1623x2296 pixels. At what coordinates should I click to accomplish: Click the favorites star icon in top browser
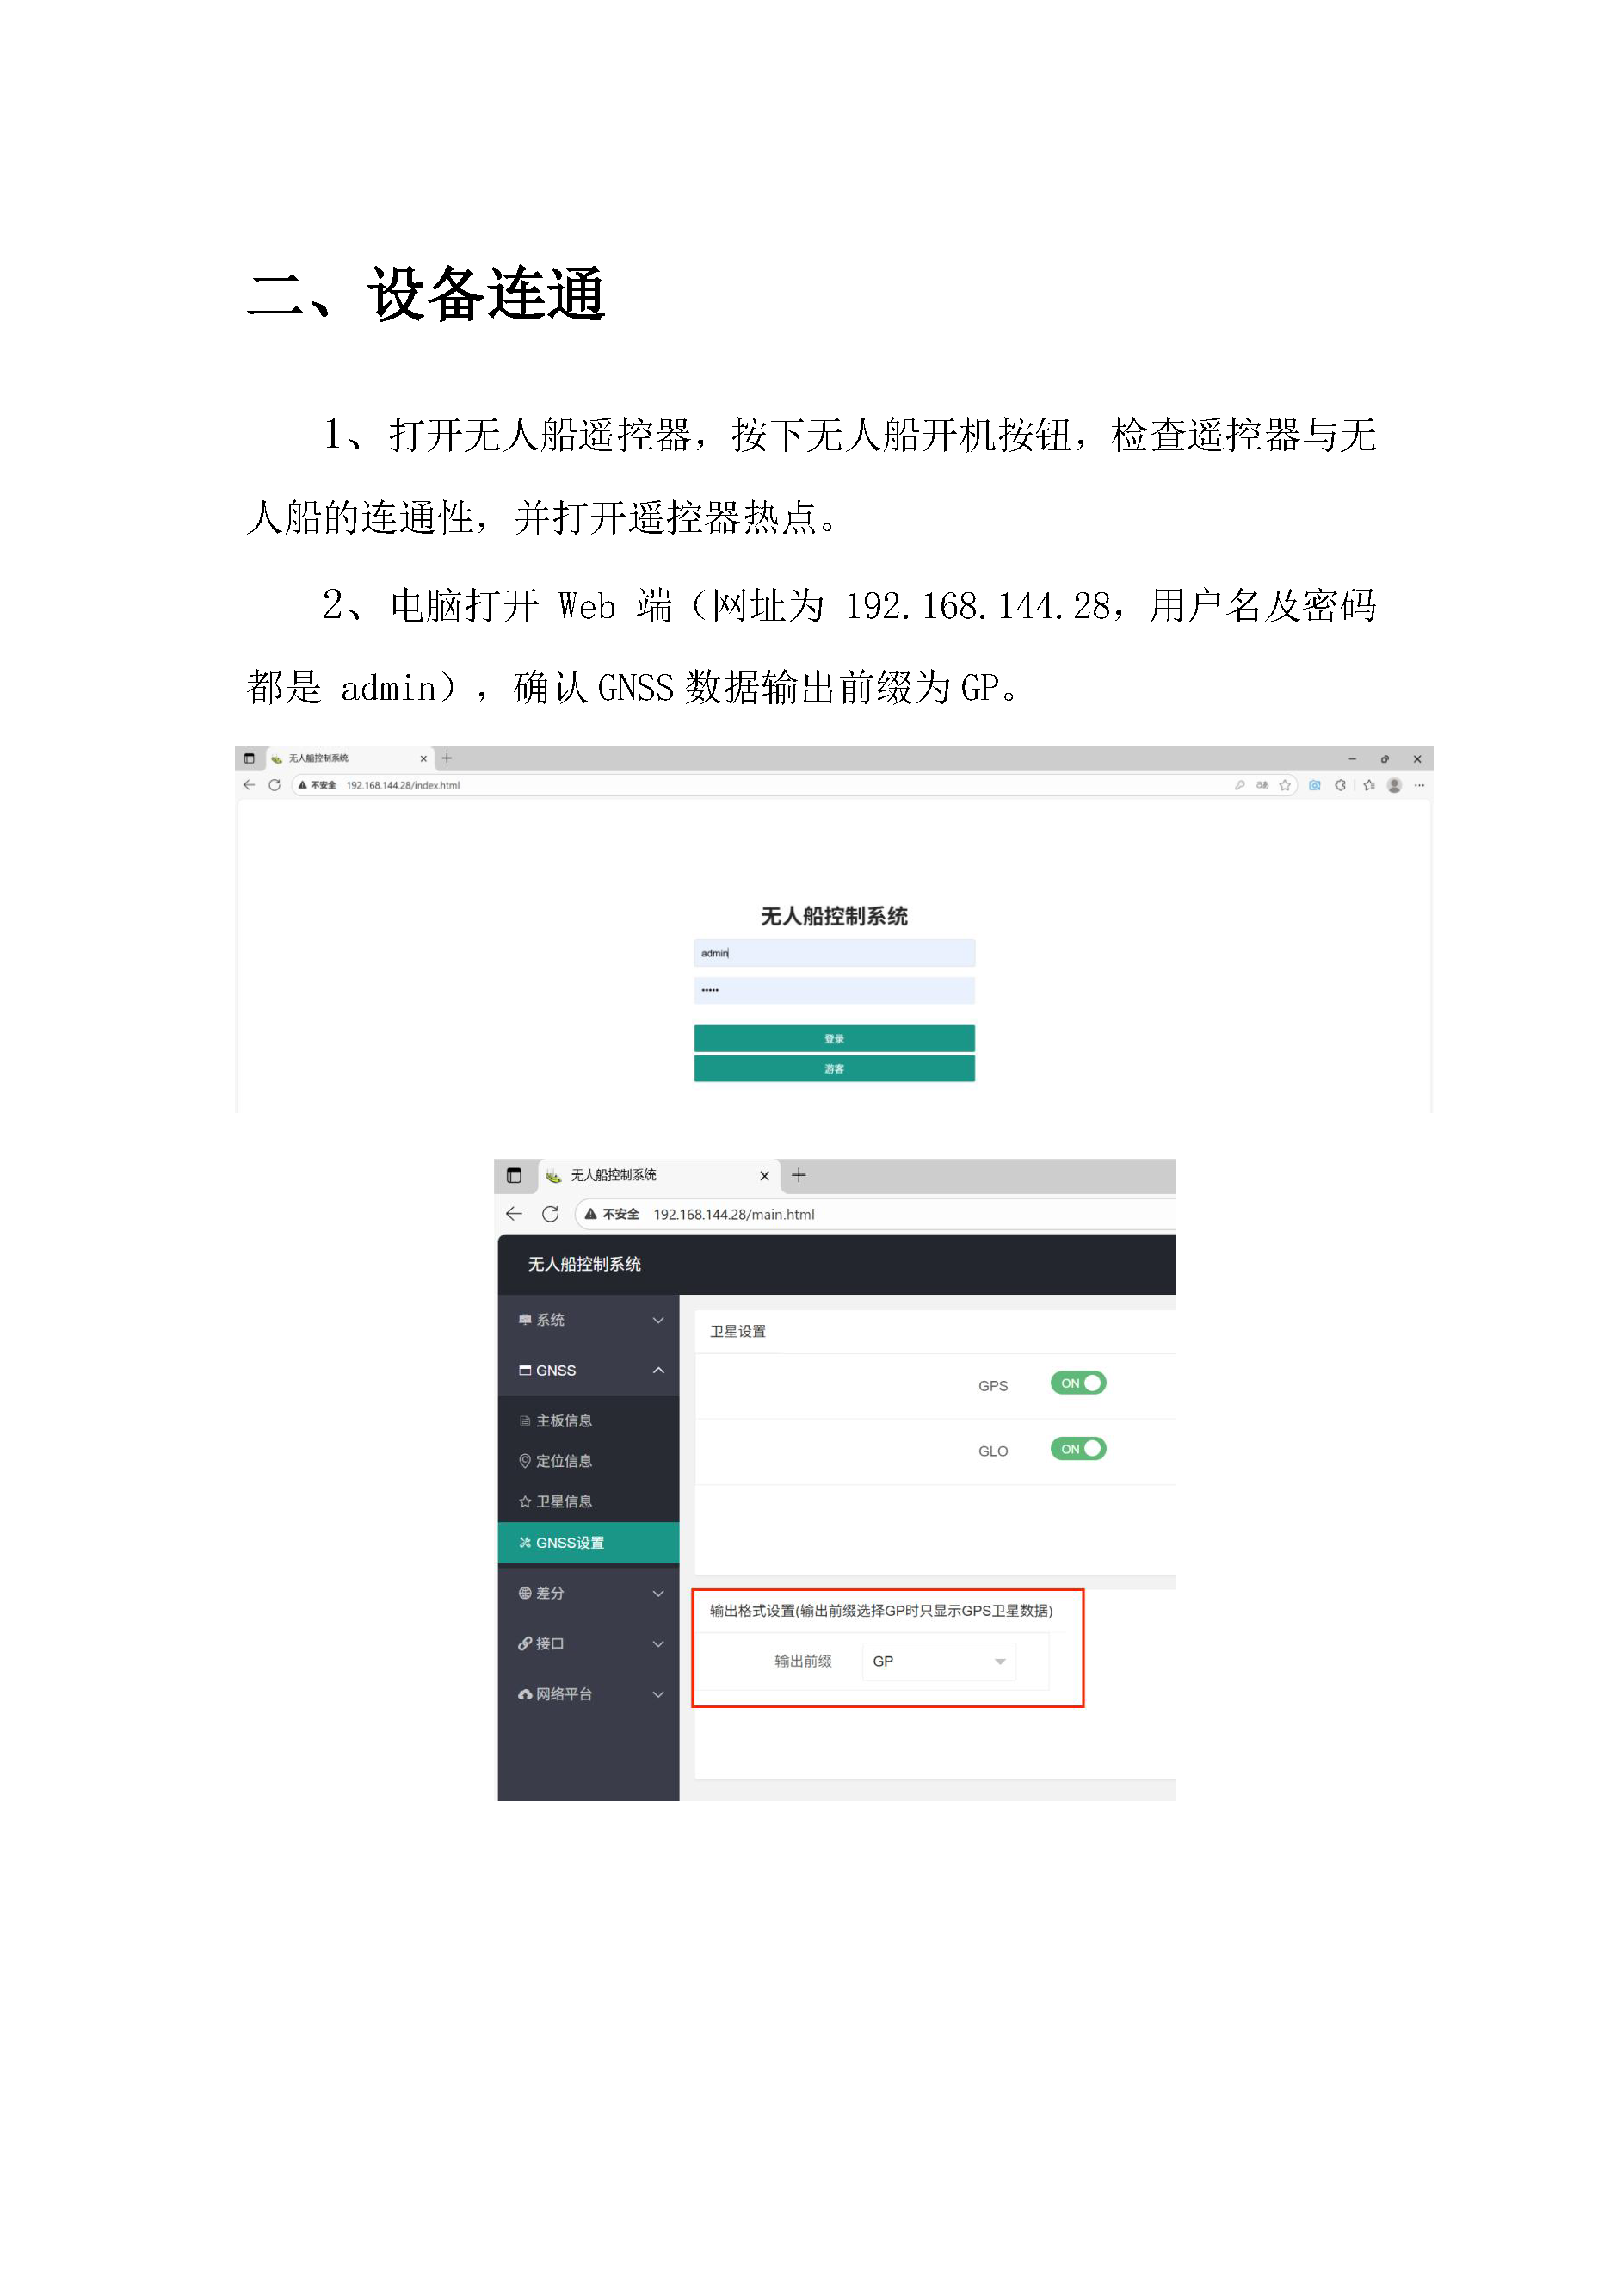(1285, 785)
